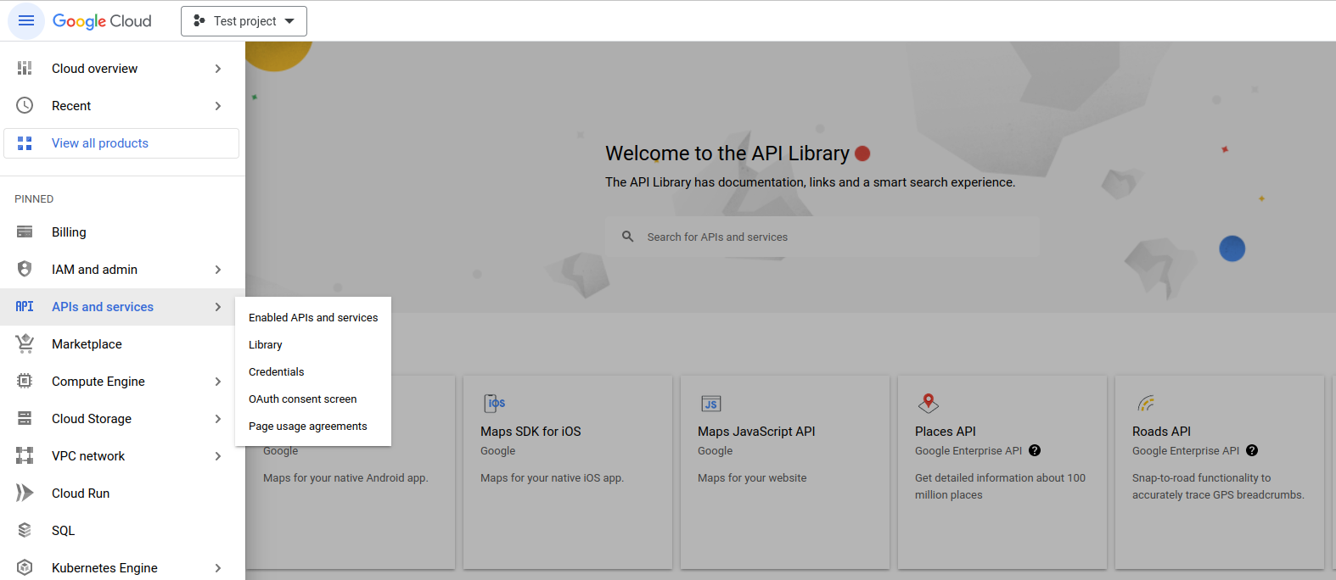Expand the Cloud Storage submenu arrow

pos(218,419)
